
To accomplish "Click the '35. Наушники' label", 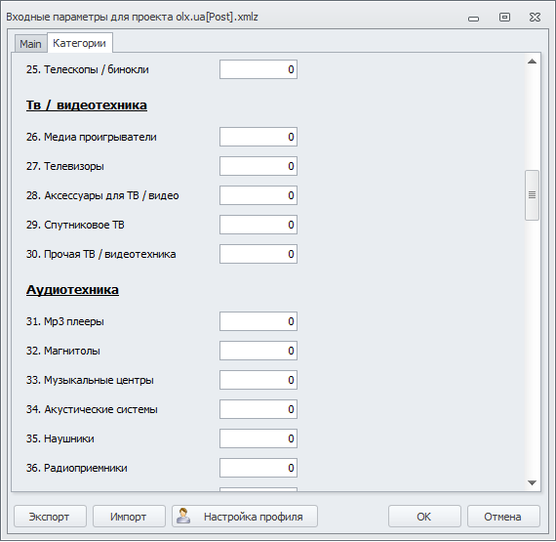I will pos(60,438).
